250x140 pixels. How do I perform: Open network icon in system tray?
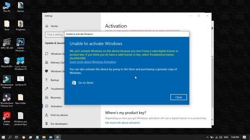[216, 137]
